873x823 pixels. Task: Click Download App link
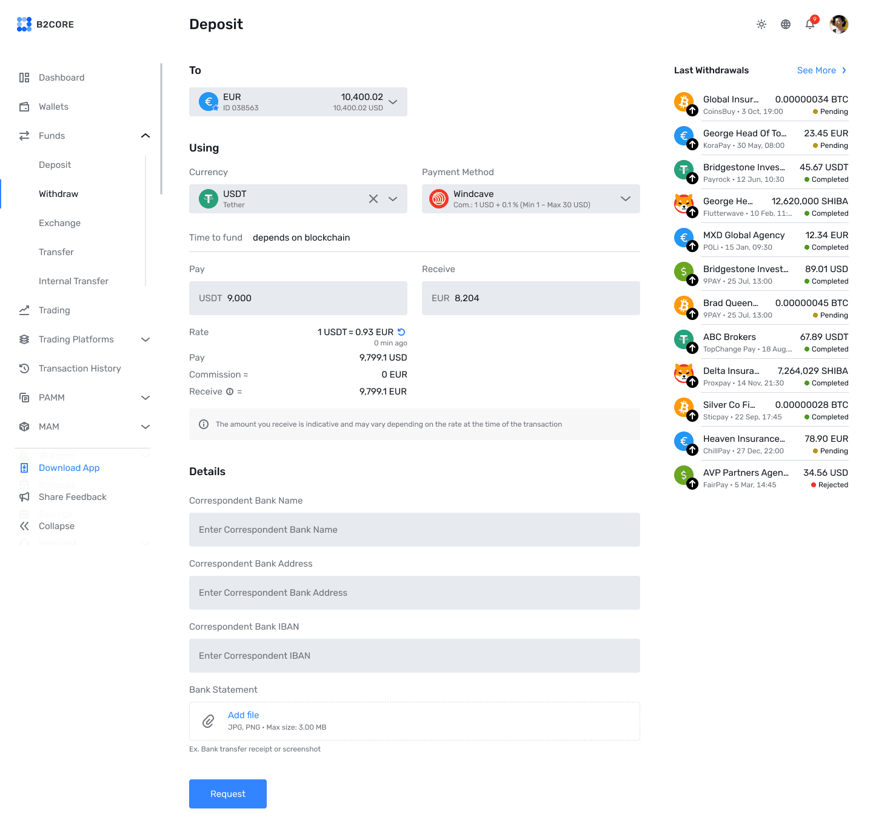(69, 468)
